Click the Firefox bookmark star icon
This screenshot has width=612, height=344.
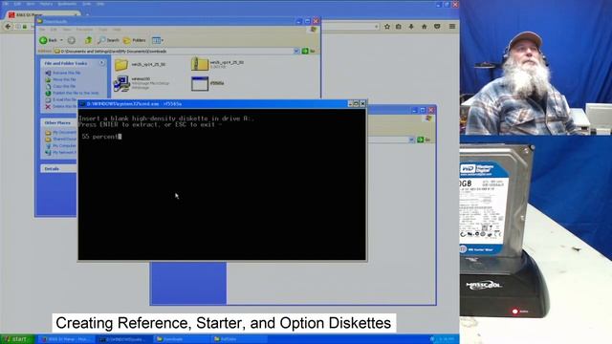(x=387, y=27)
